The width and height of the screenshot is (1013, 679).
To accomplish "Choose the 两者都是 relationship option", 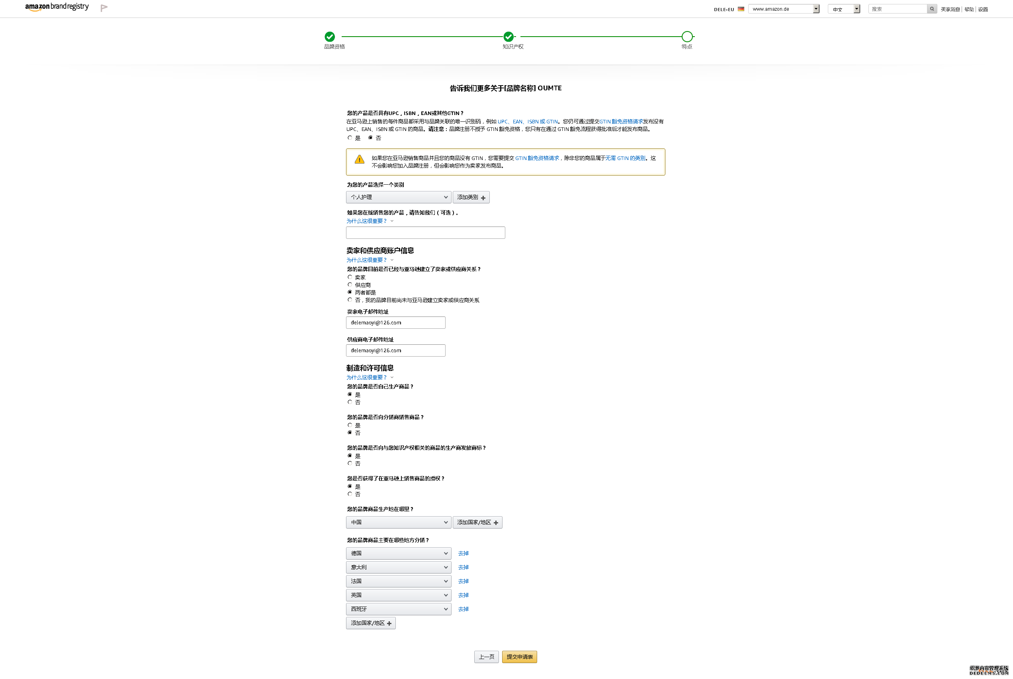I will pyautogui.click(x=350, y=292).
